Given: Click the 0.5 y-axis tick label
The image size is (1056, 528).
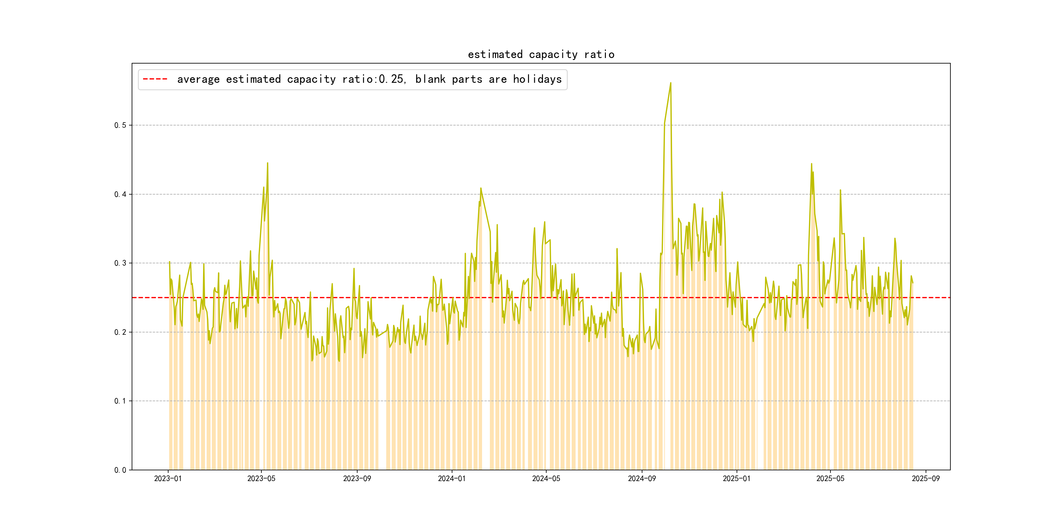Looking at the screenshot, I should point(120,125).
